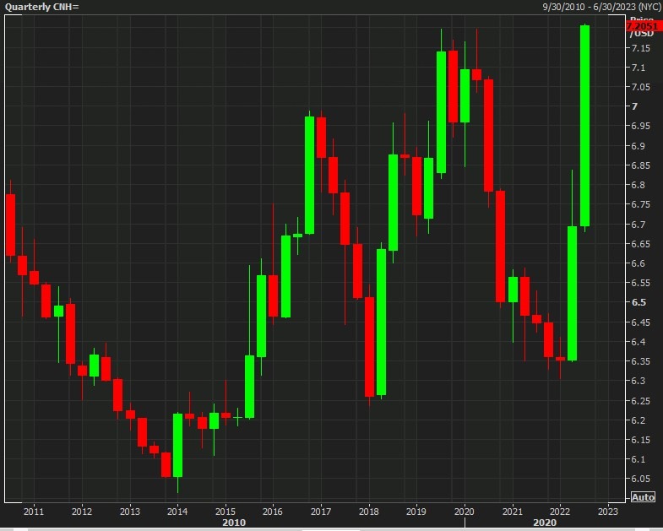
Task: Click the Auto scale button
Action: pyautogui.click(x=643, y=497)
